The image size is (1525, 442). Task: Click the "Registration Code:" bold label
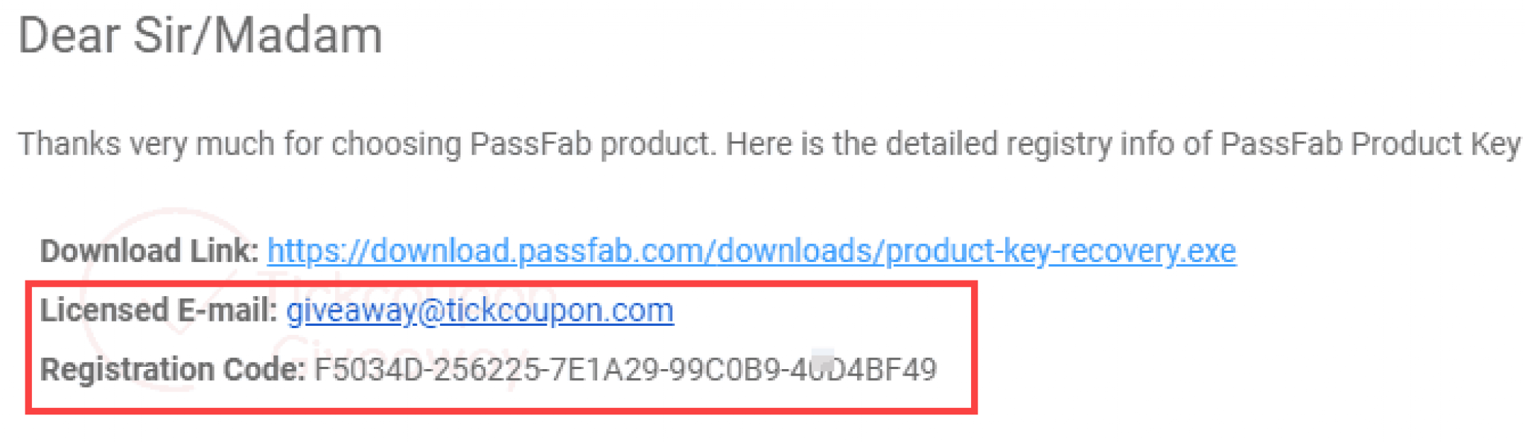coord(172,370)
